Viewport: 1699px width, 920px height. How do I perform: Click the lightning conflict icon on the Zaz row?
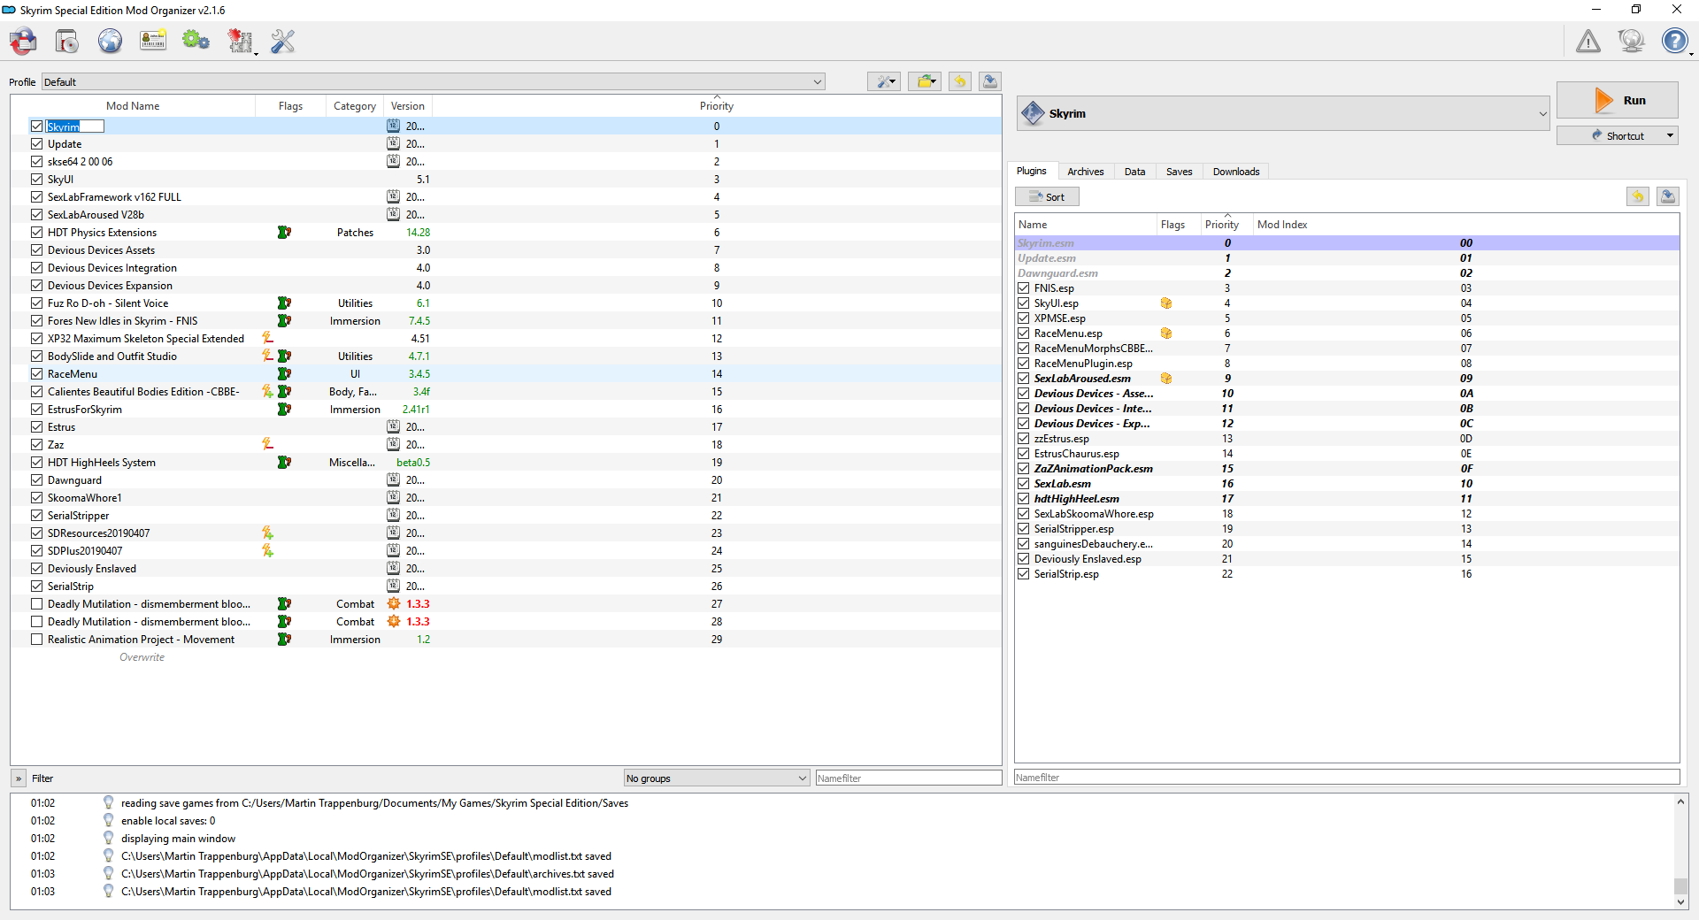point(267,444)
